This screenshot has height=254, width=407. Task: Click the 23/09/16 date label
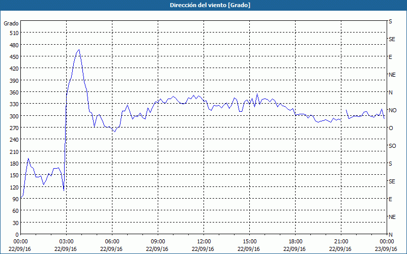[386, 249]
